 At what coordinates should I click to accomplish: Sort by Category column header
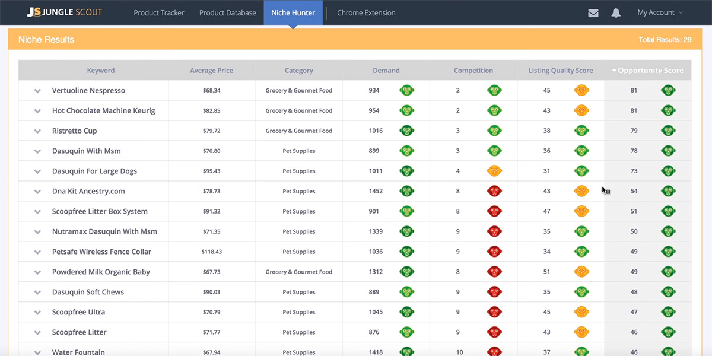click(x=298, y=70)
